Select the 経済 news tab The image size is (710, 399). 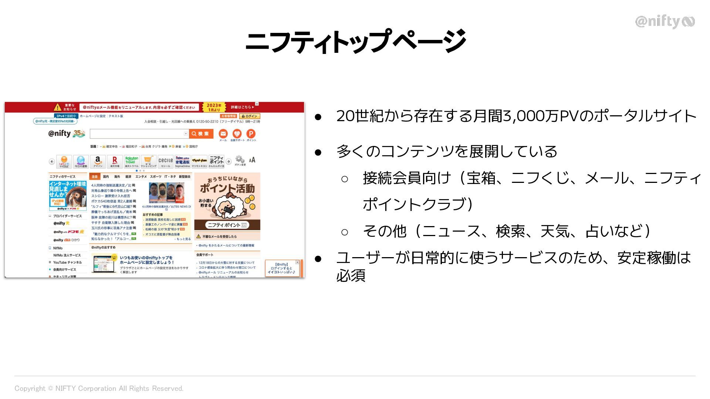tap(128, 177)
